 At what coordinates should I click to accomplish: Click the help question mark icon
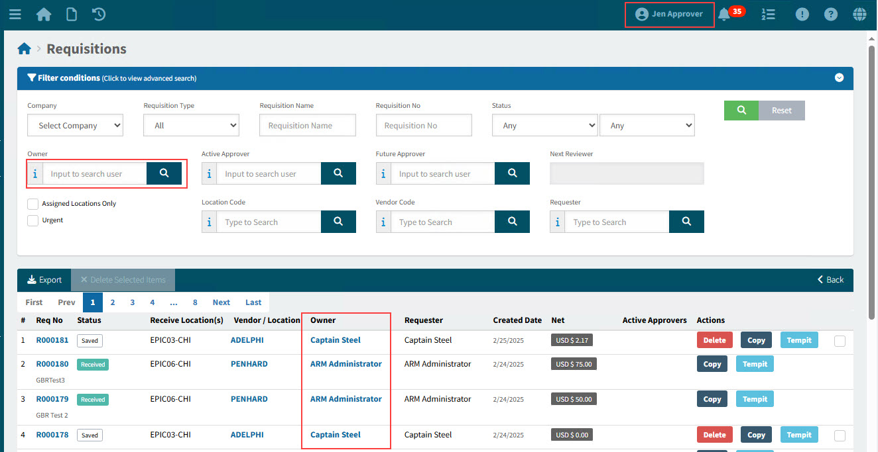click(x=830, y=14)
